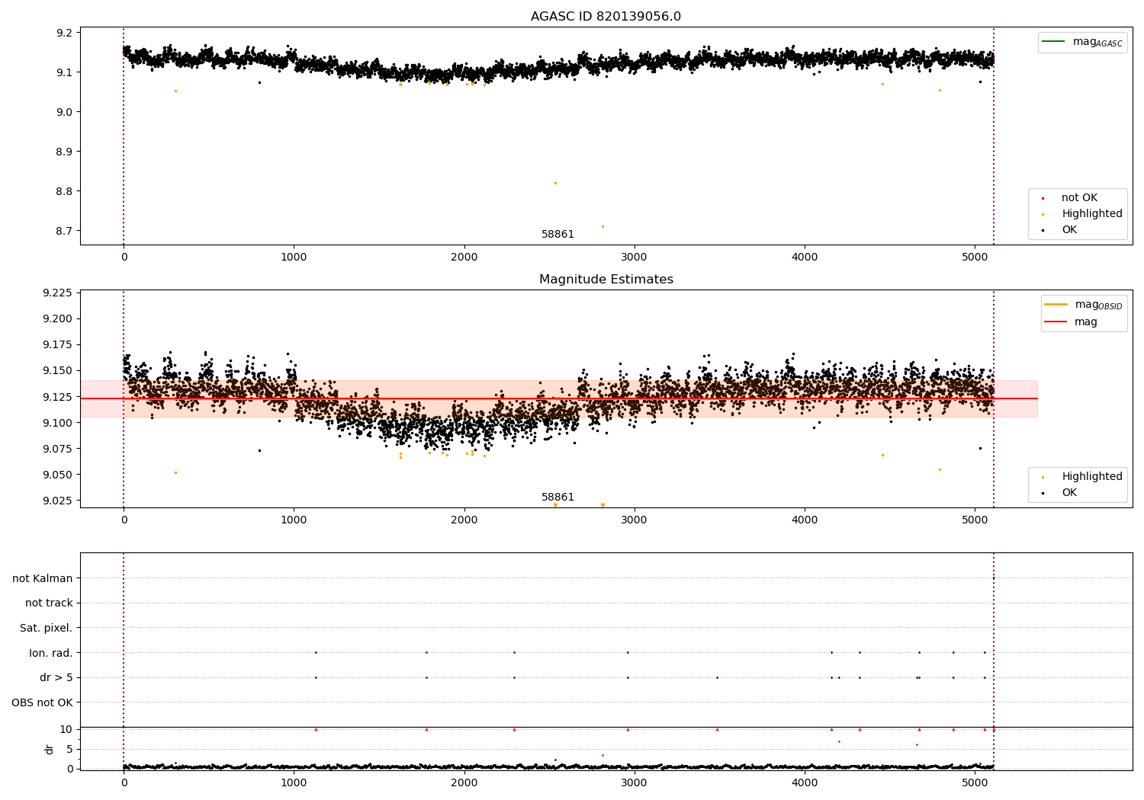Click the lowest orange point in the AGASC ID plot
This screenshot has height=800, width=1144.
click(603, 226)
